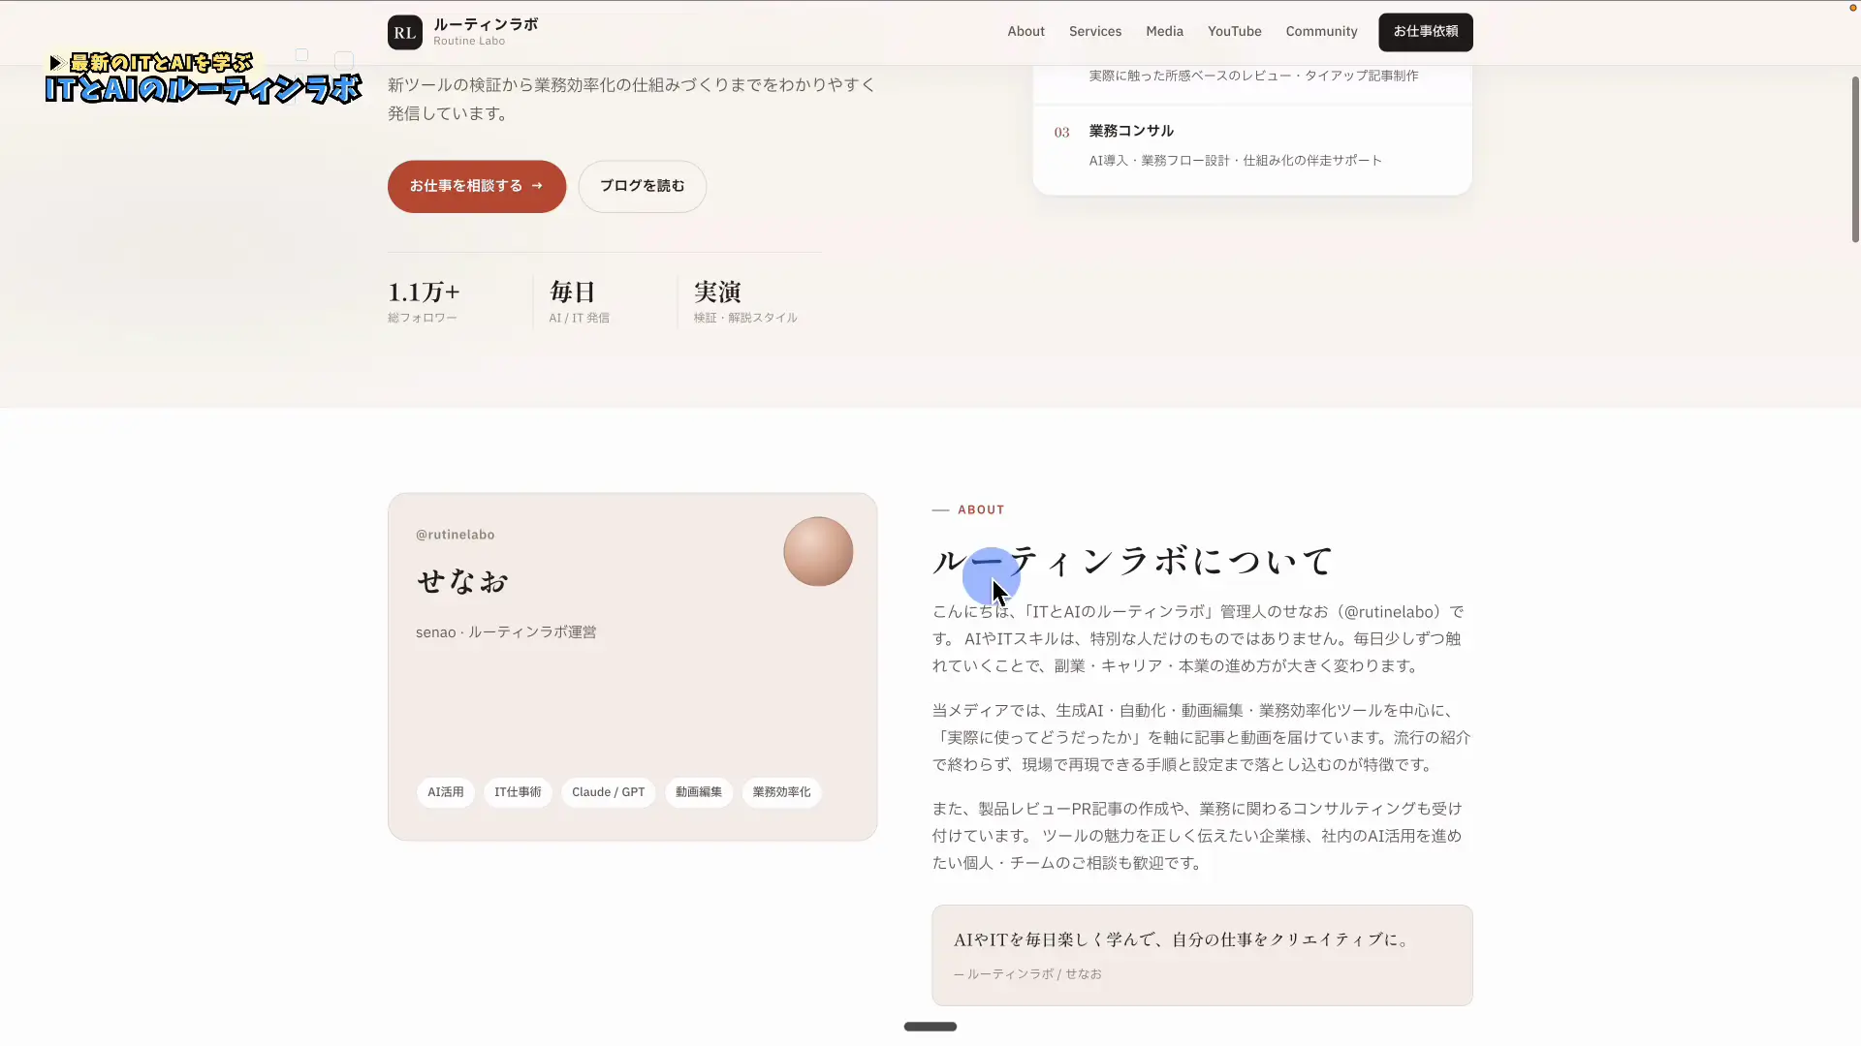Select the 動画編集 tag
The height and width of the screenshot is (1046, 1861).
tap(699, 792)
